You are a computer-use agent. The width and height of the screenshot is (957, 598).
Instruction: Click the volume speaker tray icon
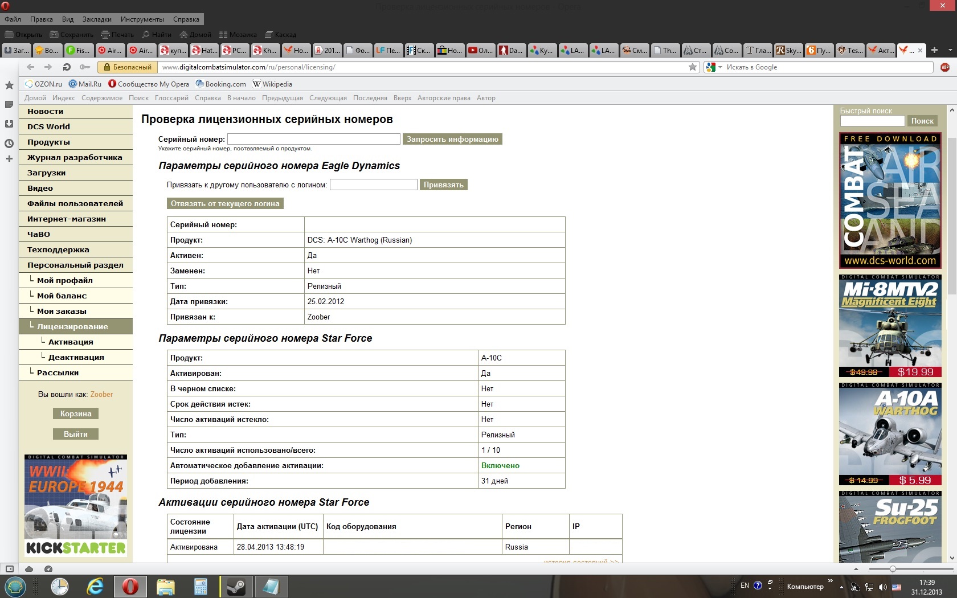coord(882,587)
